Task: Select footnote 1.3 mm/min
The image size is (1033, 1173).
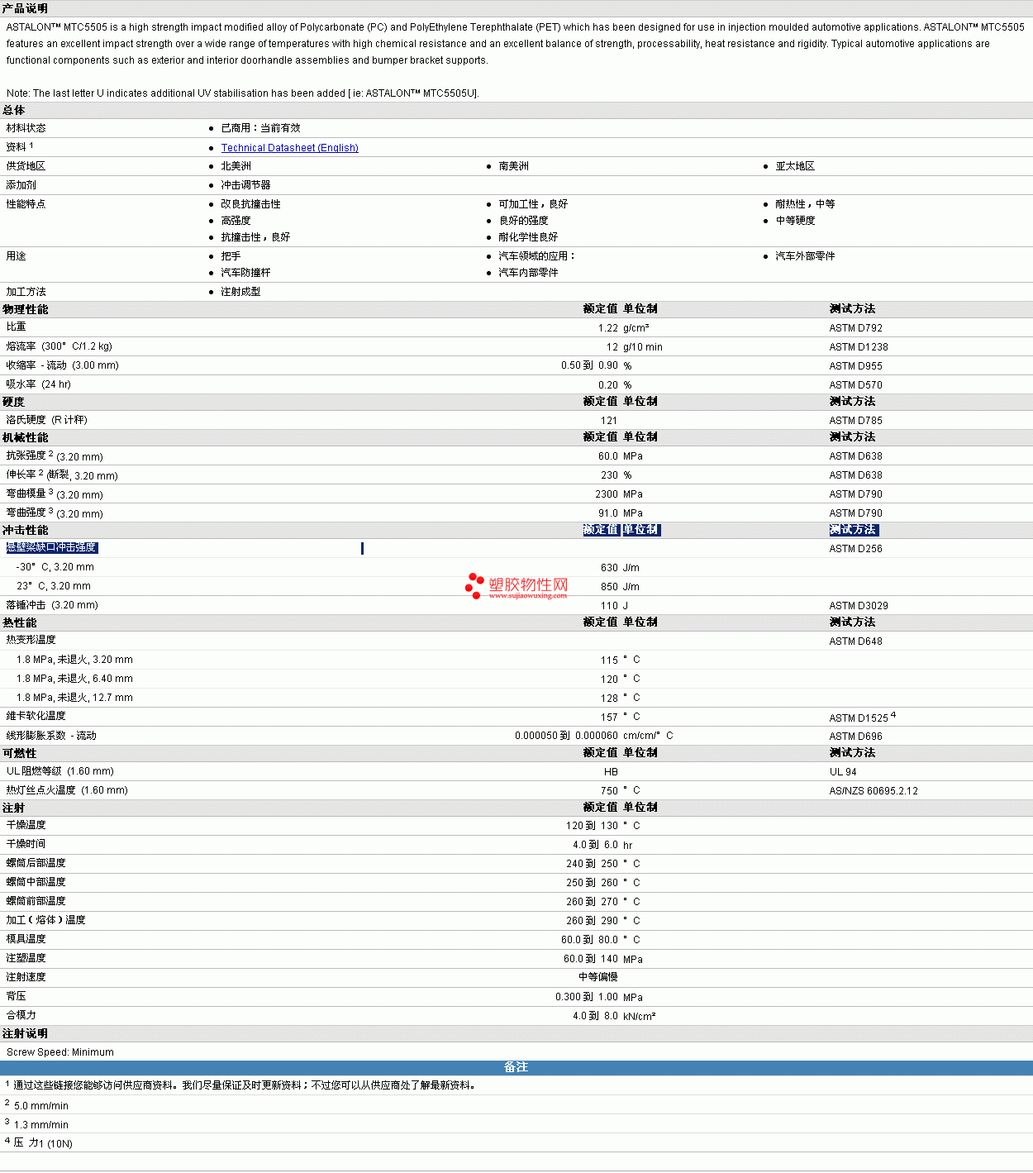Action: [x=41, y=1125]
